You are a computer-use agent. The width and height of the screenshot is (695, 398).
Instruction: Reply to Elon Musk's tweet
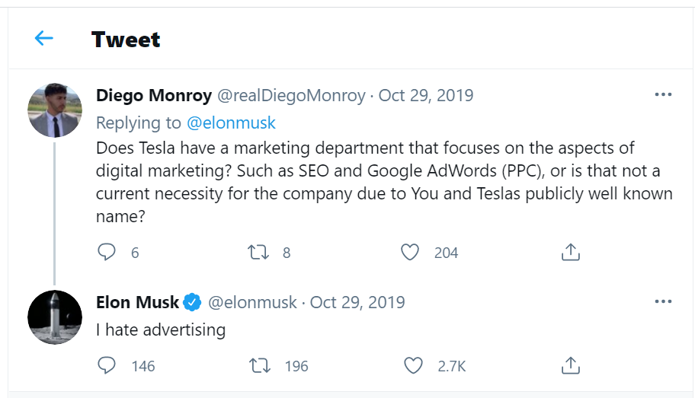[107, 366]
